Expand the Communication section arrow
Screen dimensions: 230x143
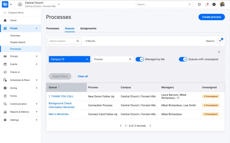(x=37, y=104)
